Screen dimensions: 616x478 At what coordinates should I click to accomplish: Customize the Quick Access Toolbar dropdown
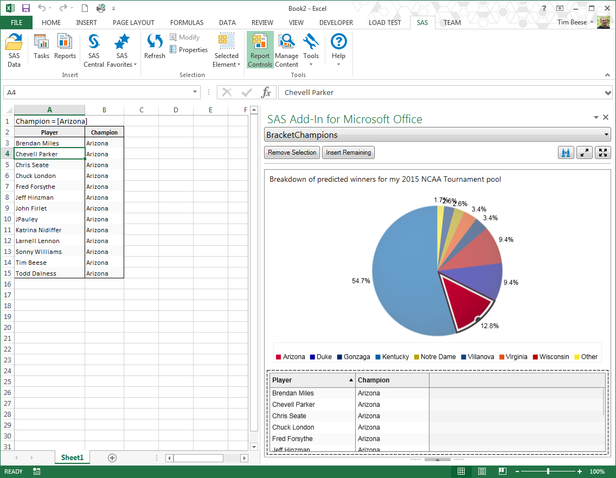click(113, 8)
